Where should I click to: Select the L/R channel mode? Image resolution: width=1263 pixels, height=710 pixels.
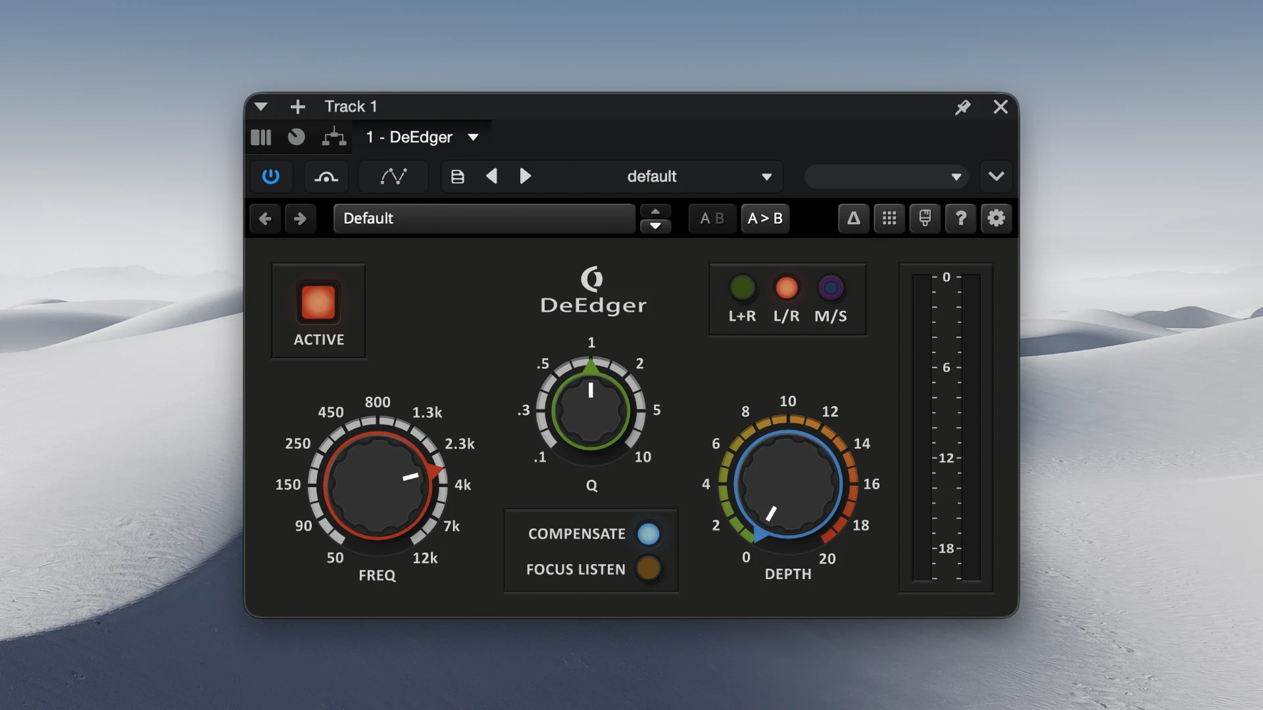click(x=786, y=288)
